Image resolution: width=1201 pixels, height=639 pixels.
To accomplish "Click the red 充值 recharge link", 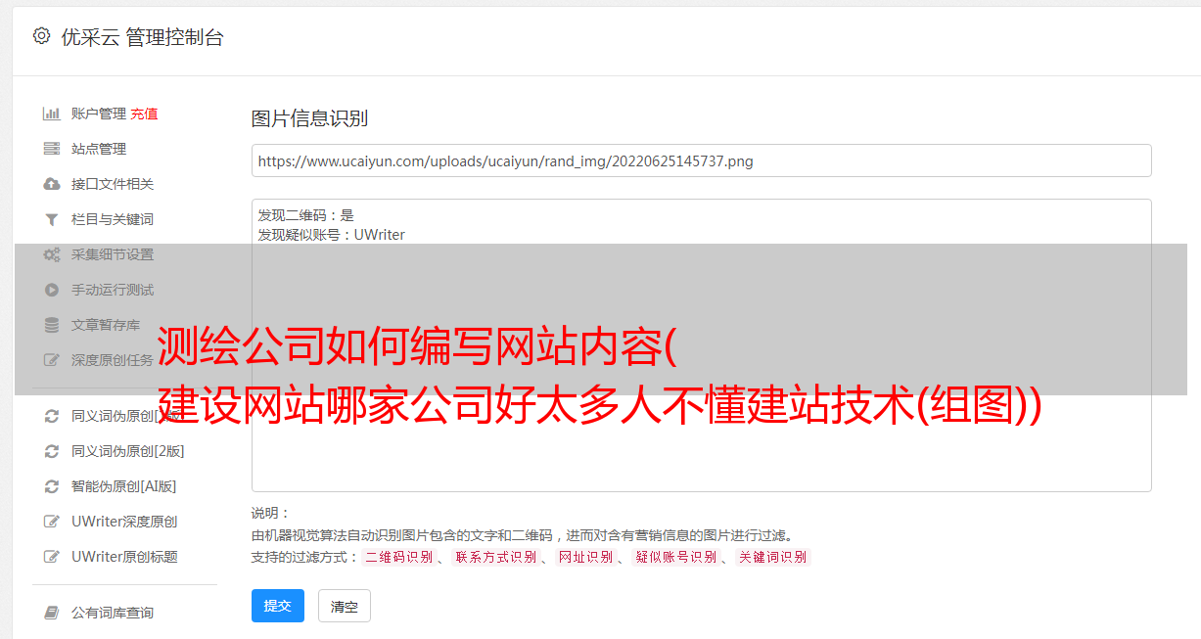I will (144, 114).
